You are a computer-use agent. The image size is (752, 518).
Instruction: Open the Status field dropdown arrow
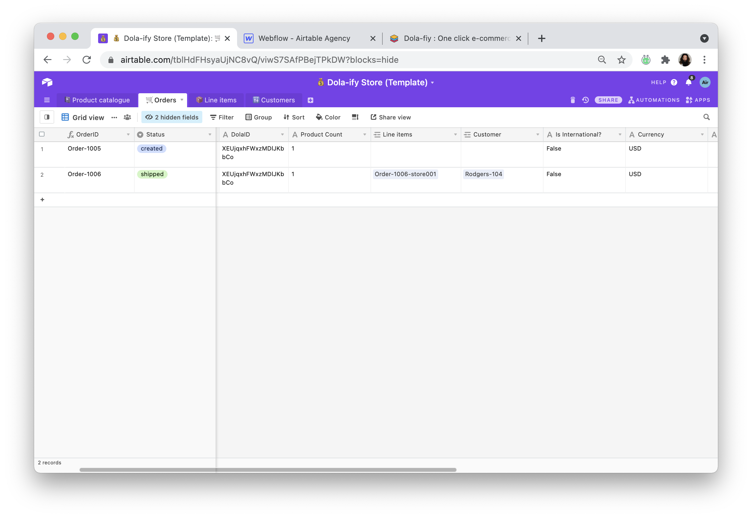(210, 135)
